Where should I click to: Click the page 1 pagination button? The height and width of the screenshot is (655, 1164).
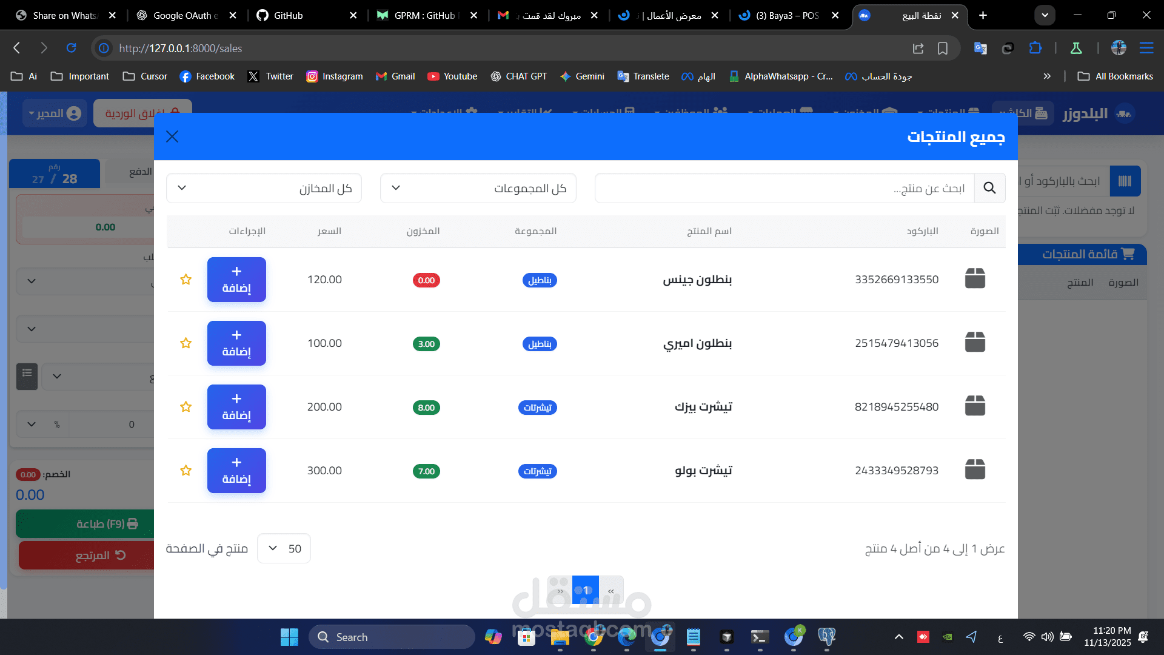(586, 590)
